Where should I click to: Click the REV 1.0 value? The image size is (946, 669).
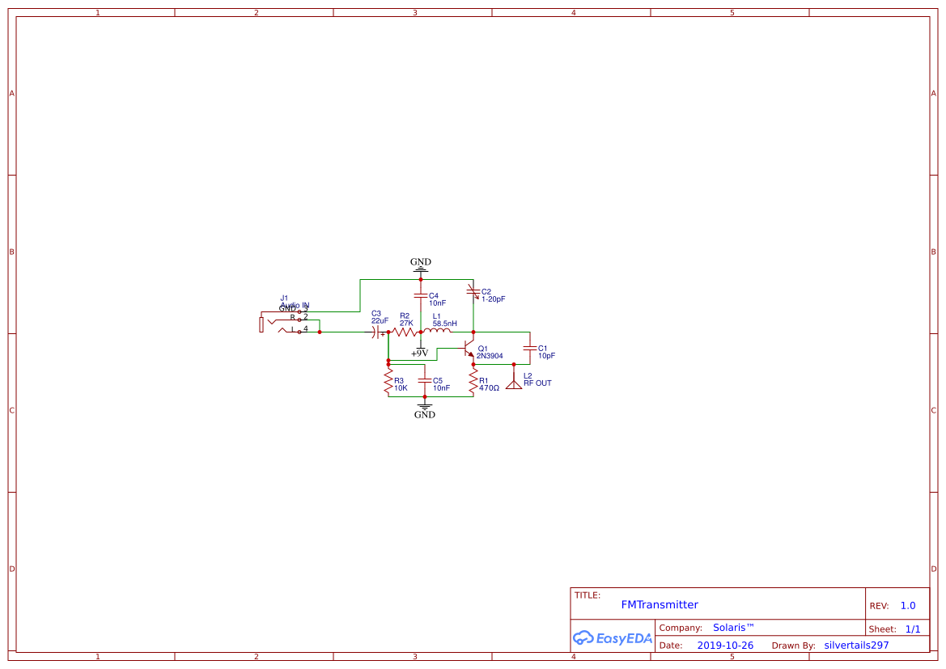click(x=906, y=604)
